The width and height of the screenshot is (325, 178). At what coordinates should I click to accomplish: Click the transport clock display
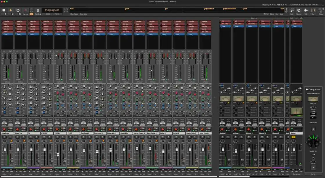pos(52,10)
